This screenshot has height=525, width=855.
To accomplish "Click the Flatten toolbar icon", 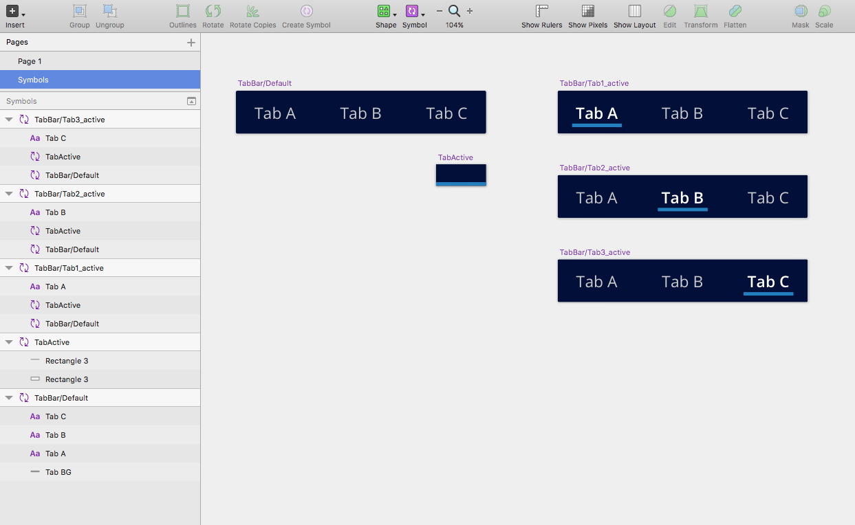I will point(735,11).
